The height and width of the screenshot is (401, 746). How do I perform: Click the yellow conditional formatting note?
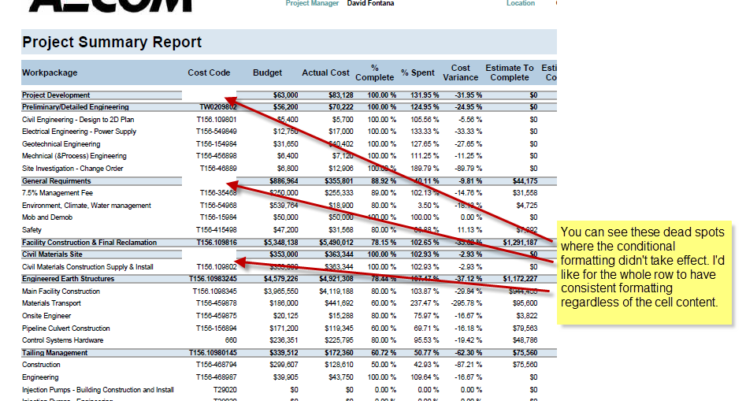tap(644, 273)
